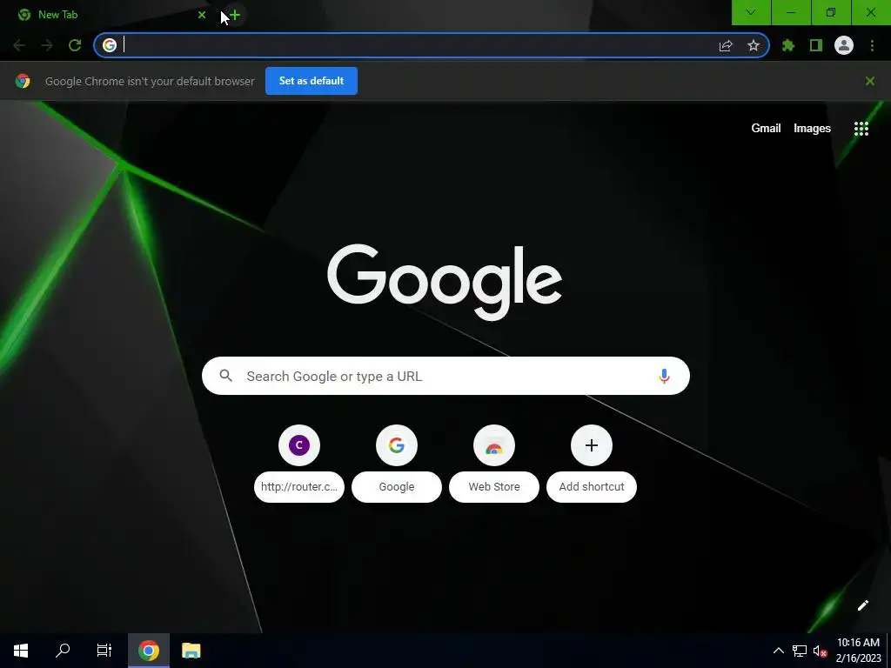Focus the address bar

pyautogui.click(x=432, y=45)
